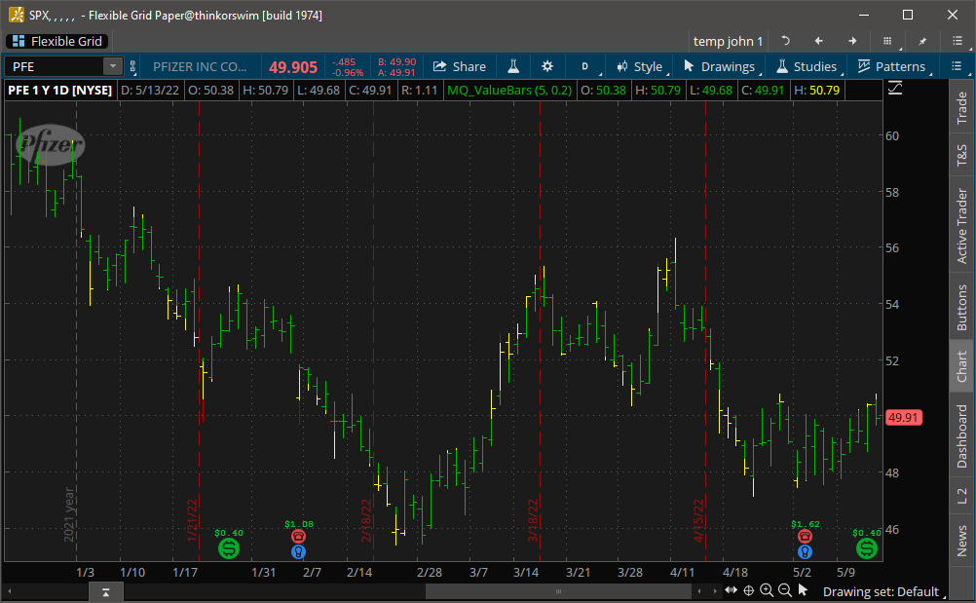Screen dimensions: 976x603
Task: Select the Chart sidebar tab
Action: click(x=961, y=366)
